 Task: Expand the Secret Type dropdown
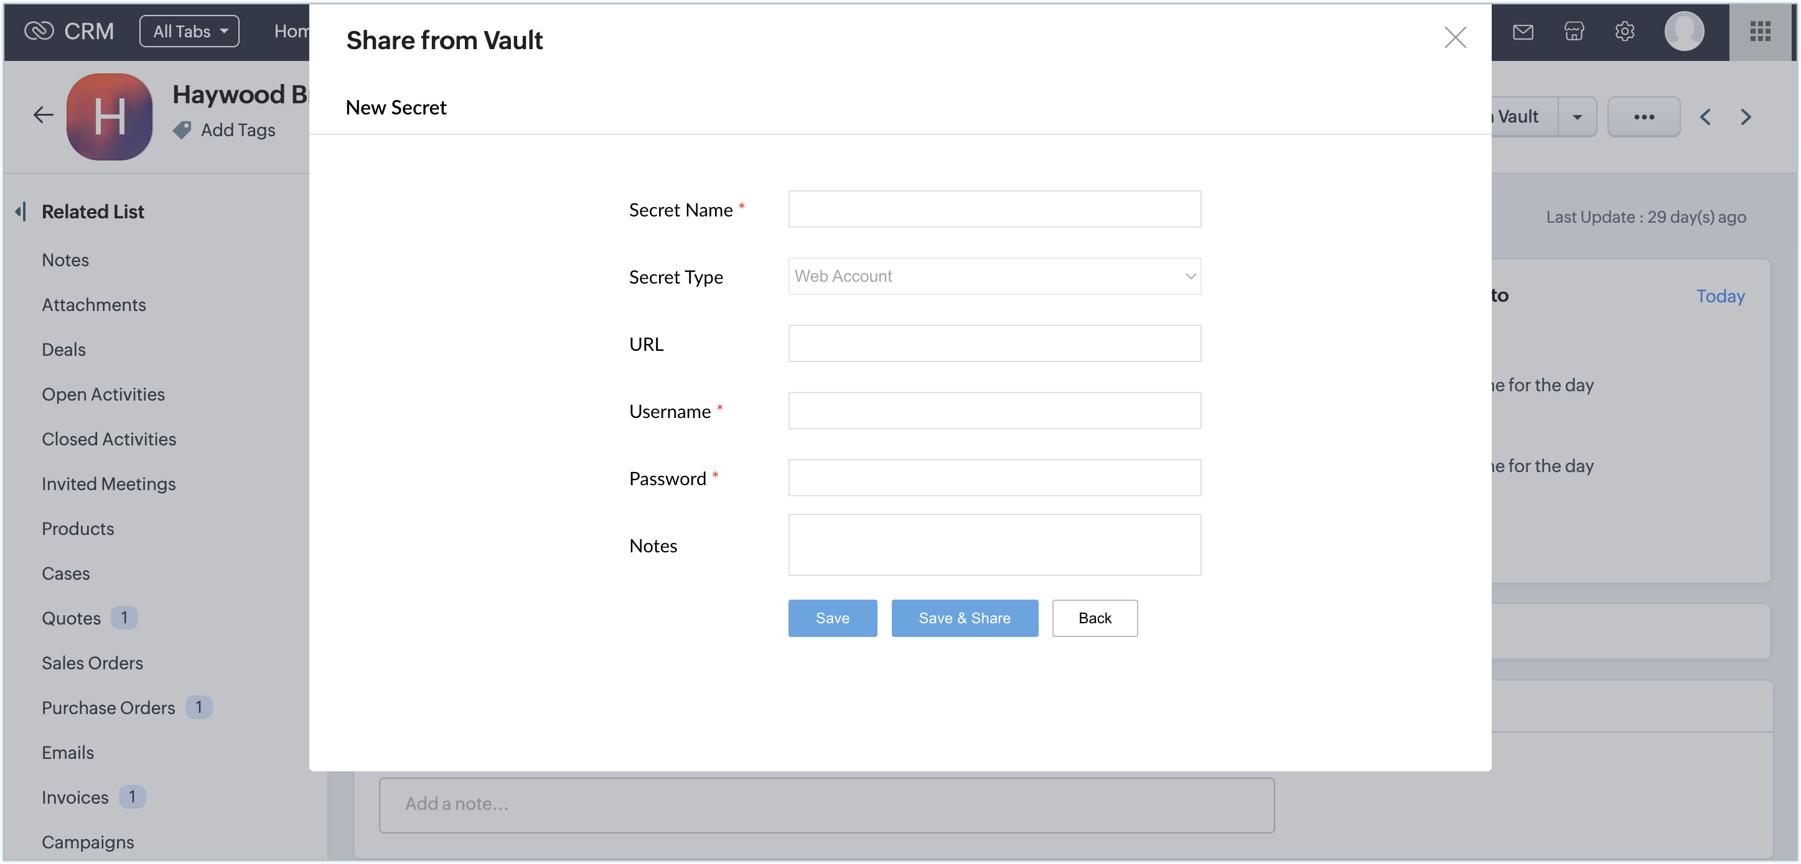pos(994,276)
